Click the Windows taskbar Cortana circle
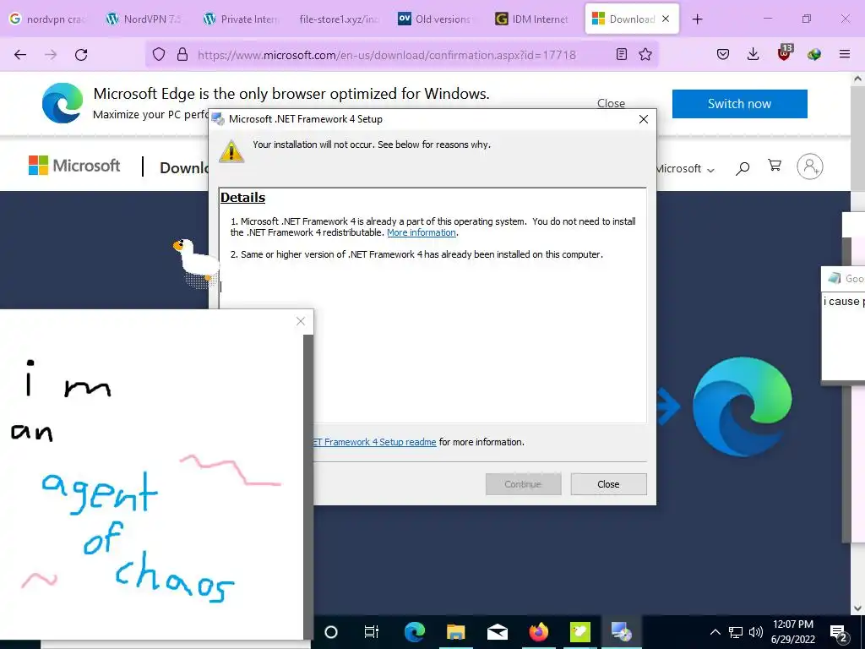 click(331, 632)
